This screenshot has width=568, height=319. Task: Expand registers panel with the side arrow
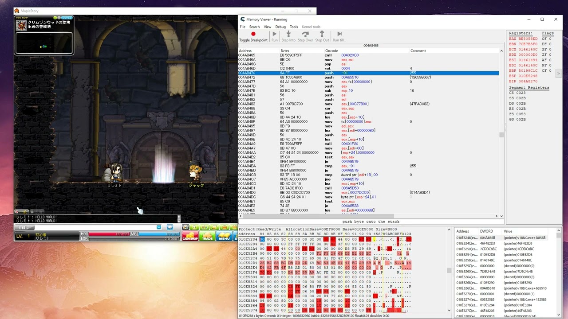tap(558, 73)
